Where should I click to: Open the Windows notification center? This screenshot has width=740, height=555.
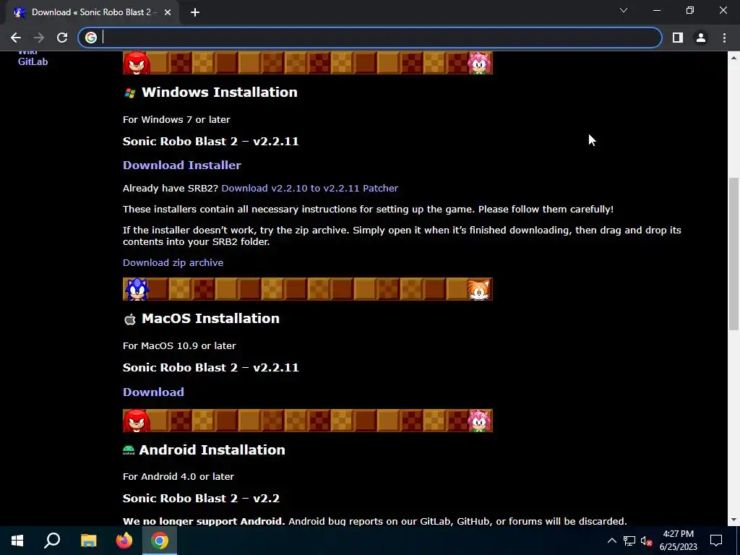point(716,541)
